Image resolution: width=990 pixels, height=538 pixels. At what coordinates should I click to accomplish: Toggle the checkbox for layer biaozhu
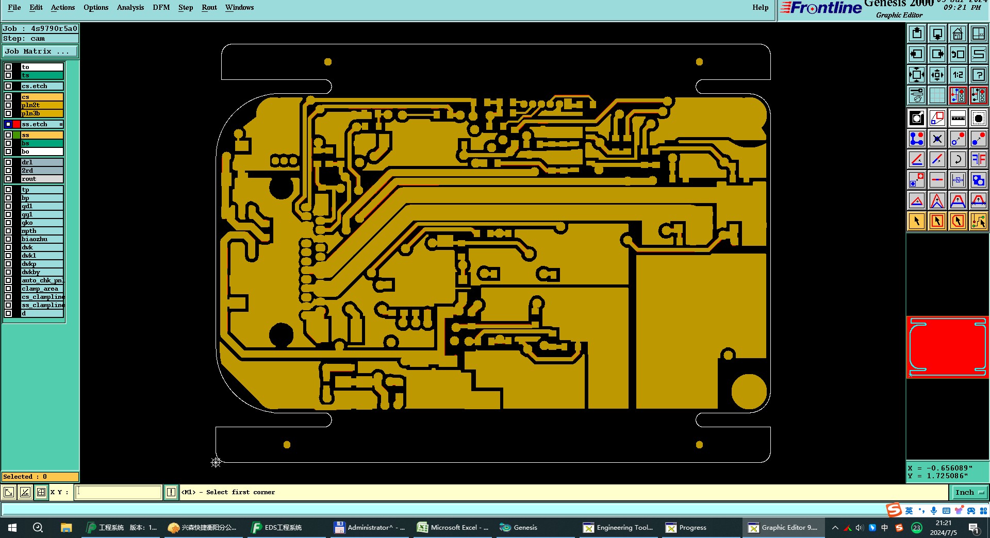pyautogui.click(x=8, y=239)
